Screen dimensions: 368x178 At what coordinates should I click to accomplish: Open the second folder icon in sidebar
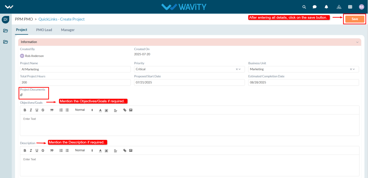5,42
